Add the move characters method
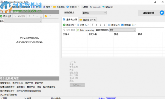165x99 pixels. 29,83
